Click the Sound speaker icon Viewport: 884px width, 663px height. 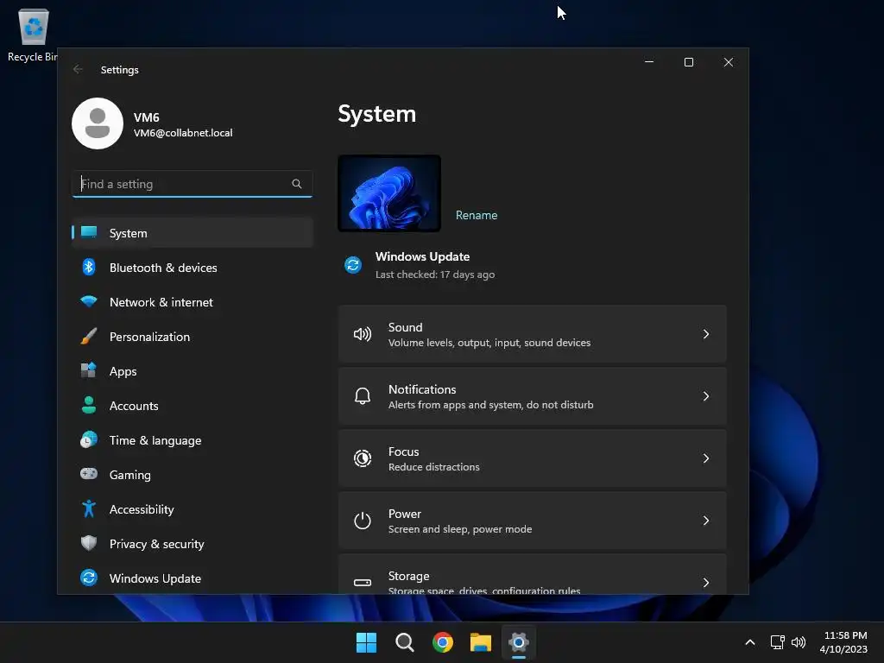(x=363, y=334)
